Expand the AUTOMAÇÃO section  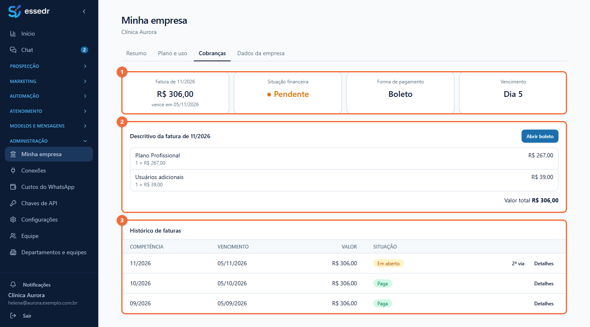[49, 96]
